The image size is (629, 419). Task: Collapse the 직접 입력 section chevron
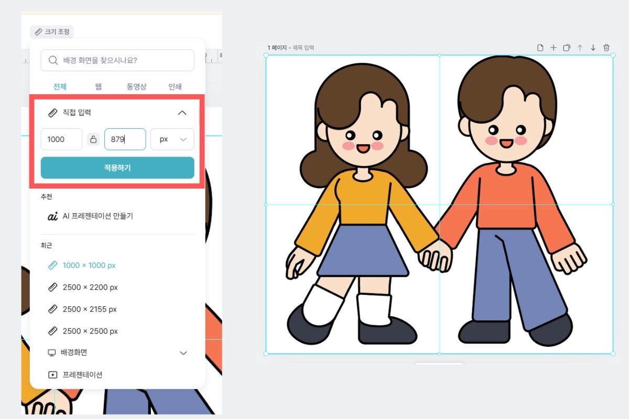coord(182,113)
